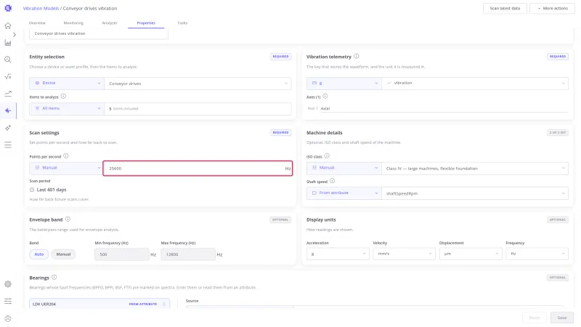The height and width of the screenshot is (327, 581).
Task: Select the Auto band option
Action: coord(39,254)
